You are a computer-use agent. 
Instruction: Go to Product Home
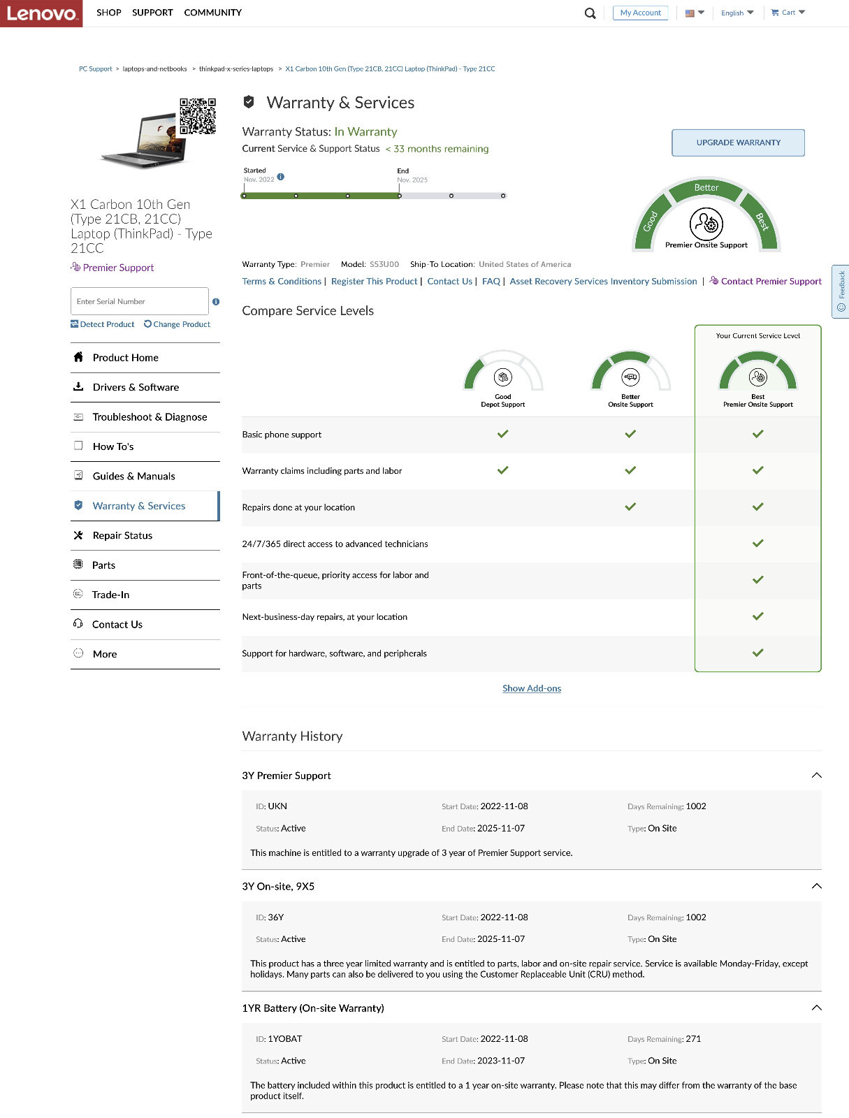pyautogui.click(x=145, y=357)
